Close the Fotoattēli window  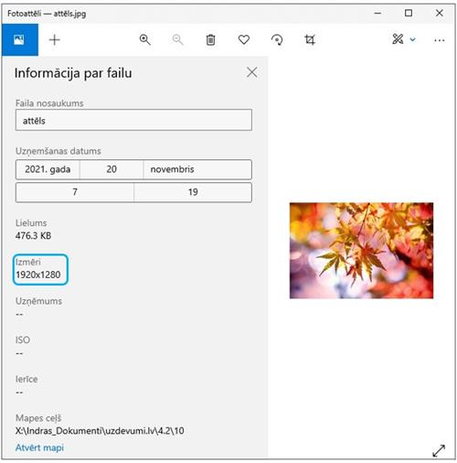coord(439,13)
